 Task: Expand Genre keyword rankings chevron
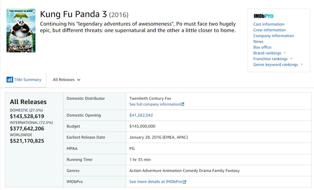click(x=302, y=64)
